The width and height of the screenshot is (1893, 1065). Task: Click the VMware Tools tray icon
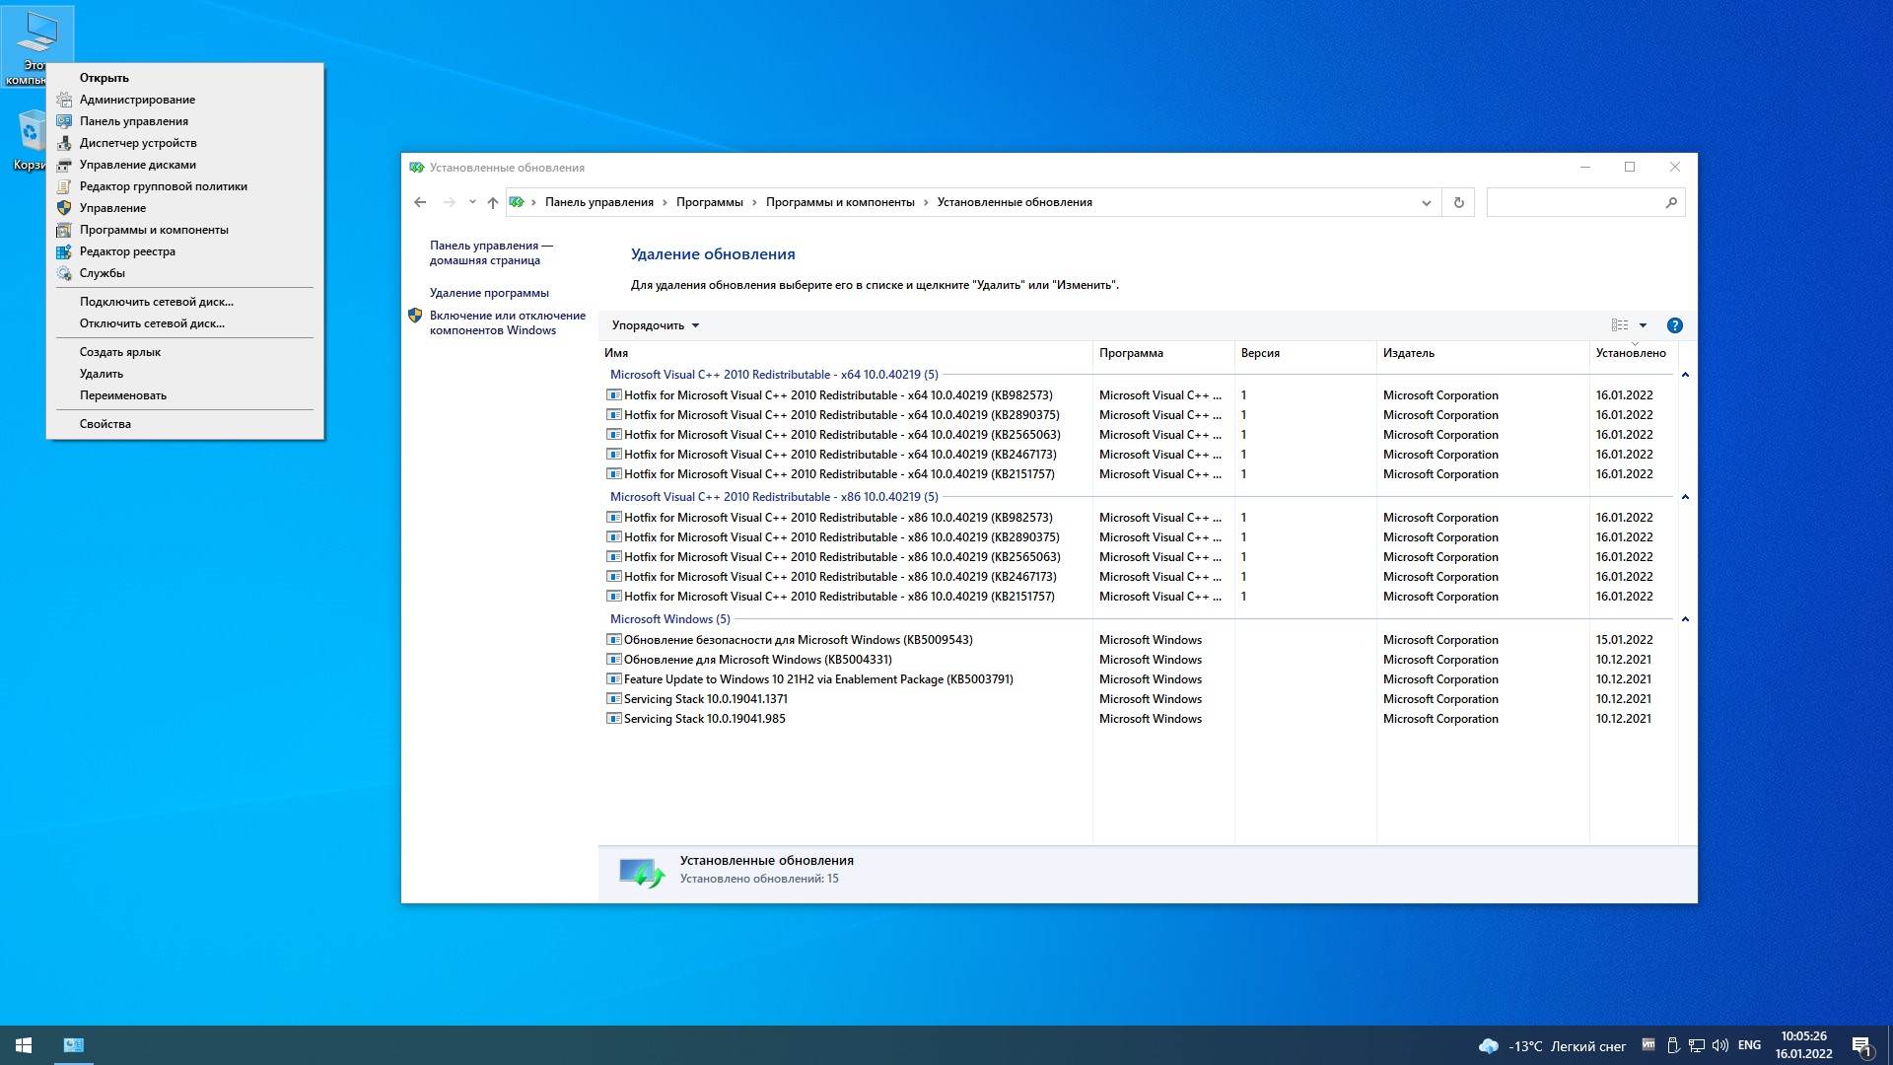[1648, 1044]
